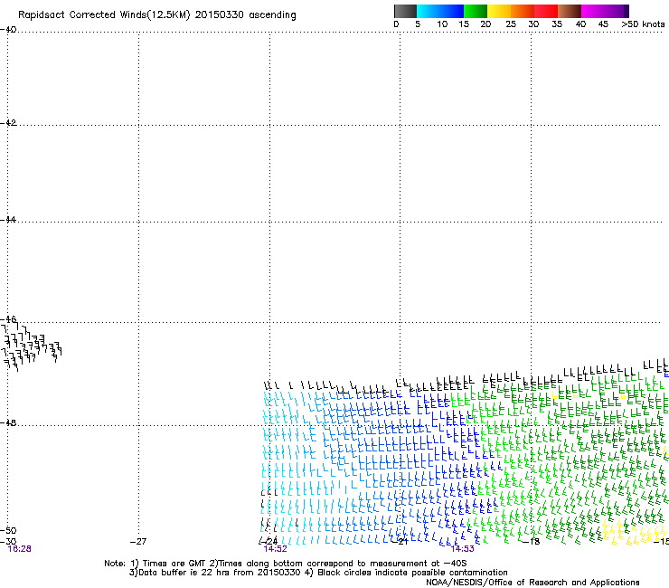The height and width of the screenshot is (588, 669).
Task: Click the '-44' latitude axis label
Action: [8, 220]
